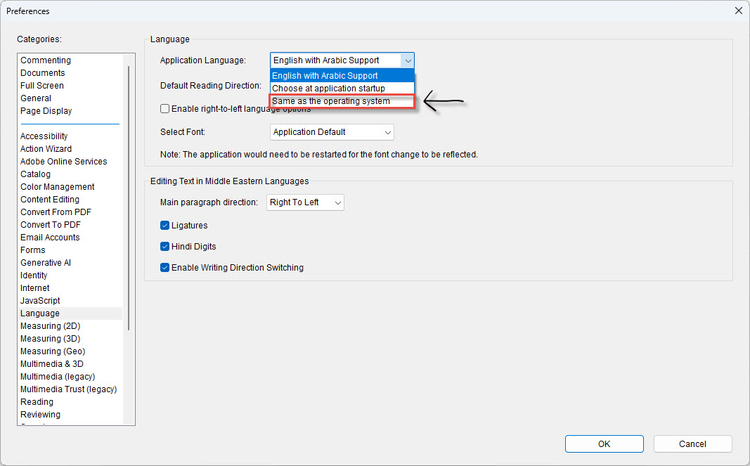The width and height of the screenshot is (750, 466).
Task: Open Measuring (Geo) category
Action: click(x=53, y=351)
